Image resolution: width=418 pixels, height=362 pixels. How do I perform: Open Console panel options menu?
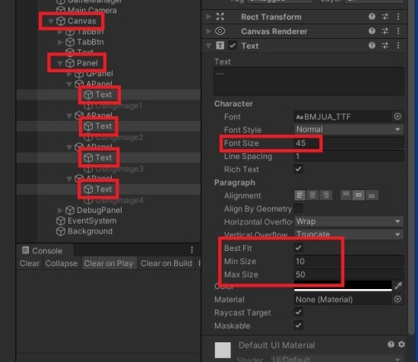click(x=192, y=250)
